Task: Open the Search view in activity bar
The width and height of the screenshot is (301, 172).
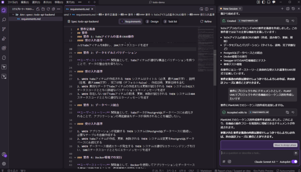Action: click(4, 19)
